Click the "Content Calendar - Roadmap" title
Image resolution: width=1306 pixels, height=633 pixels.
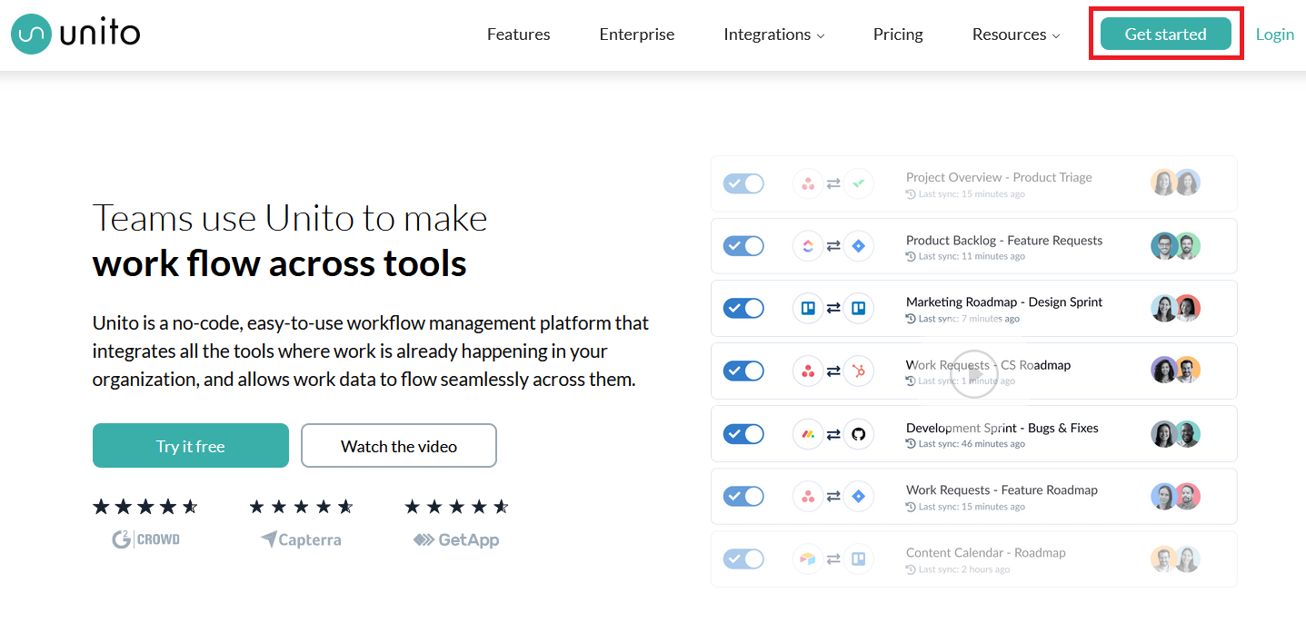[x=986, y=553]
